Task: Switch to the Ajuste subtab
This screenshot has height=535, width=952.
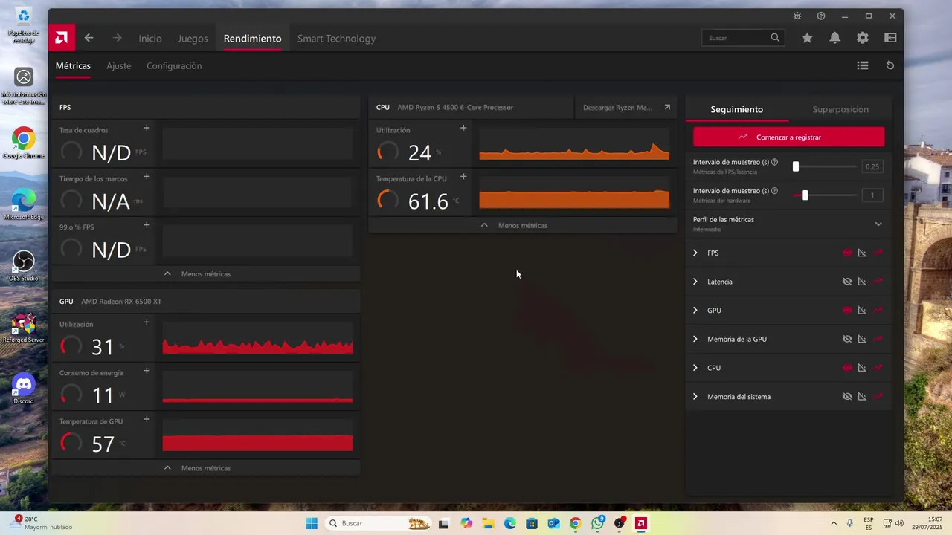Action: tap(118, 66)
